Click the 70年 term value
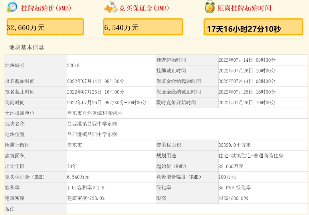309x215 pixels. click(x=72, y=167)
